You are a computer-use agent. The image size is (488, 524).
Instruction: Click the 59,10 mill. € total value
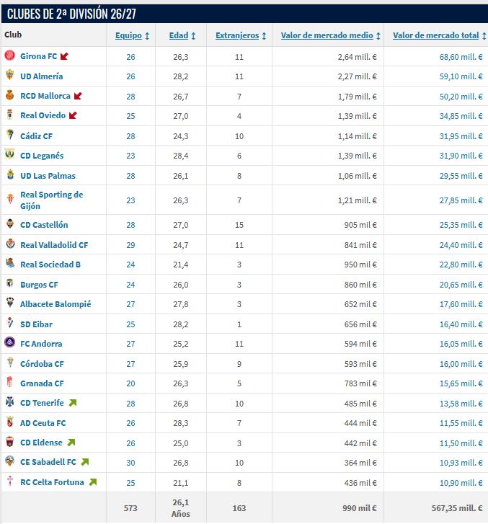tap(461, 76)
